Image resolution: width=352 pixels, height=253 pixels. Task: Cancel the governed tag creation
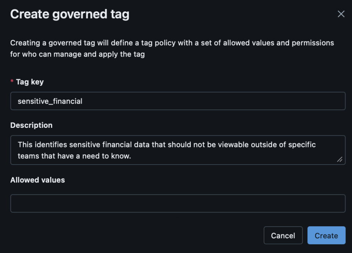point(283,236)
